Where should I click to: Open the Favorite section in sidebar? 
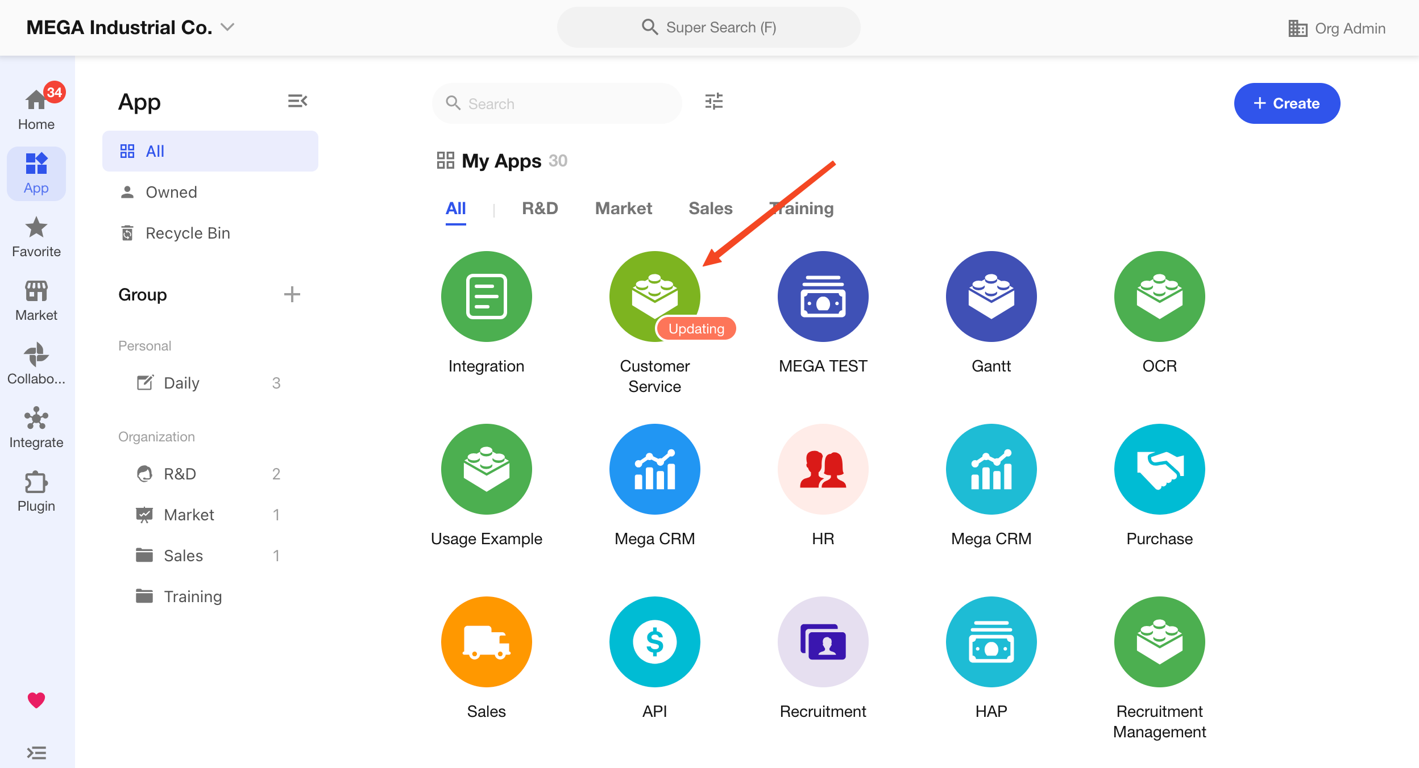click(36, 236)
